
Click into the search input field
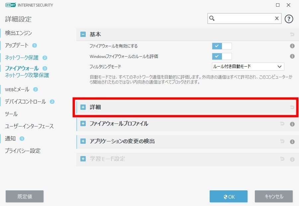(x=245, y=18)
